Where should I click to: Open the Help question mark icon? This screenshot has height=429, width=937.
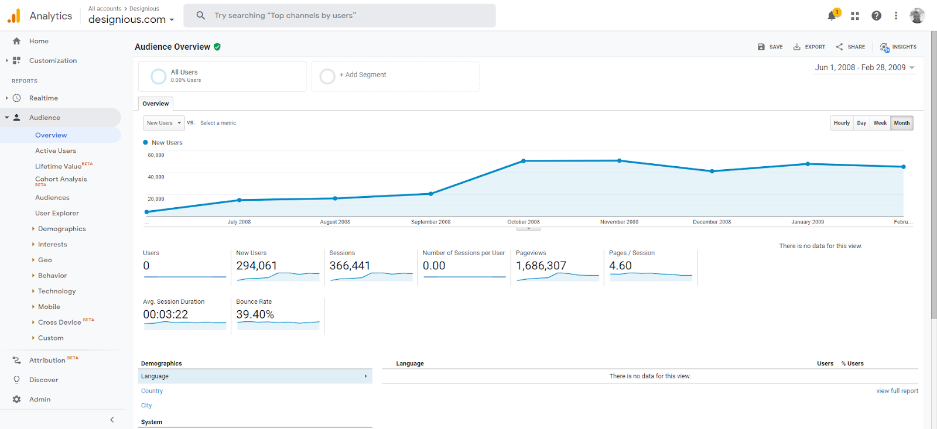pos(876,16)
